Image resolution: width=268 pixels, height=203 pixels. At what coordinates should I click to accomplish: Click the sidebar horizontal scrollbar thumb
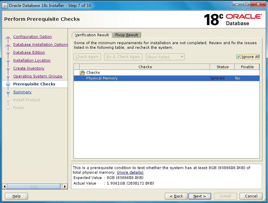point(34,187)
